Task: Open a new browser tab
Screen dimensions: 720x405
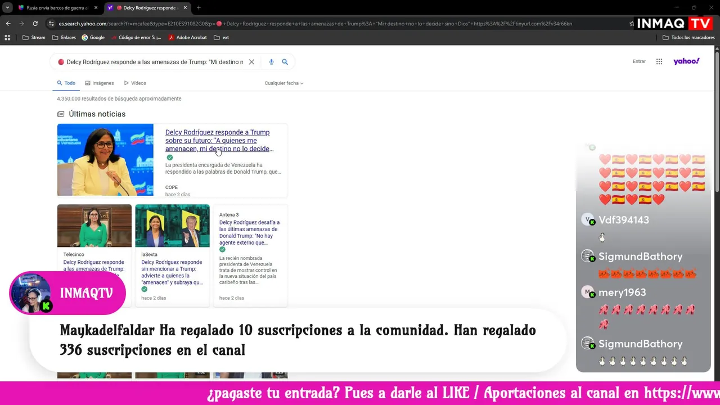Action: 199,8
